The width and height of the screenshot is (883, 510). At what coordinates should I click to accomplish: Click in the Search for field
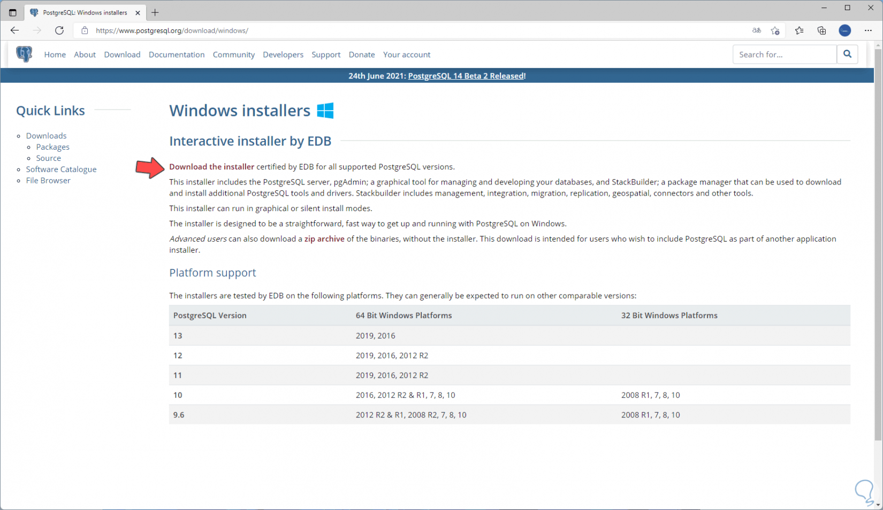pyautogui.click(x=784, y=55)
